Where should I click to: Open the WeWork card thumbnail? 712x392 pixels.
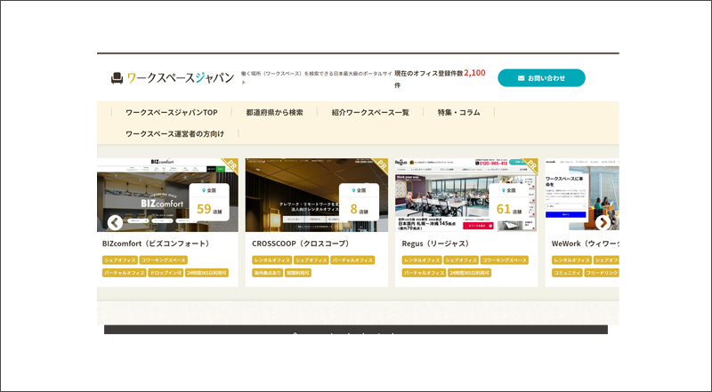[x=582, y=195]
